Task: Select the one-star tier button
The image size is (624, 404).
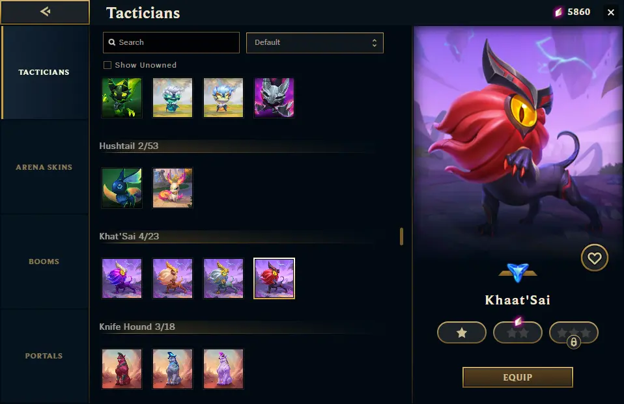Action: 462,332
